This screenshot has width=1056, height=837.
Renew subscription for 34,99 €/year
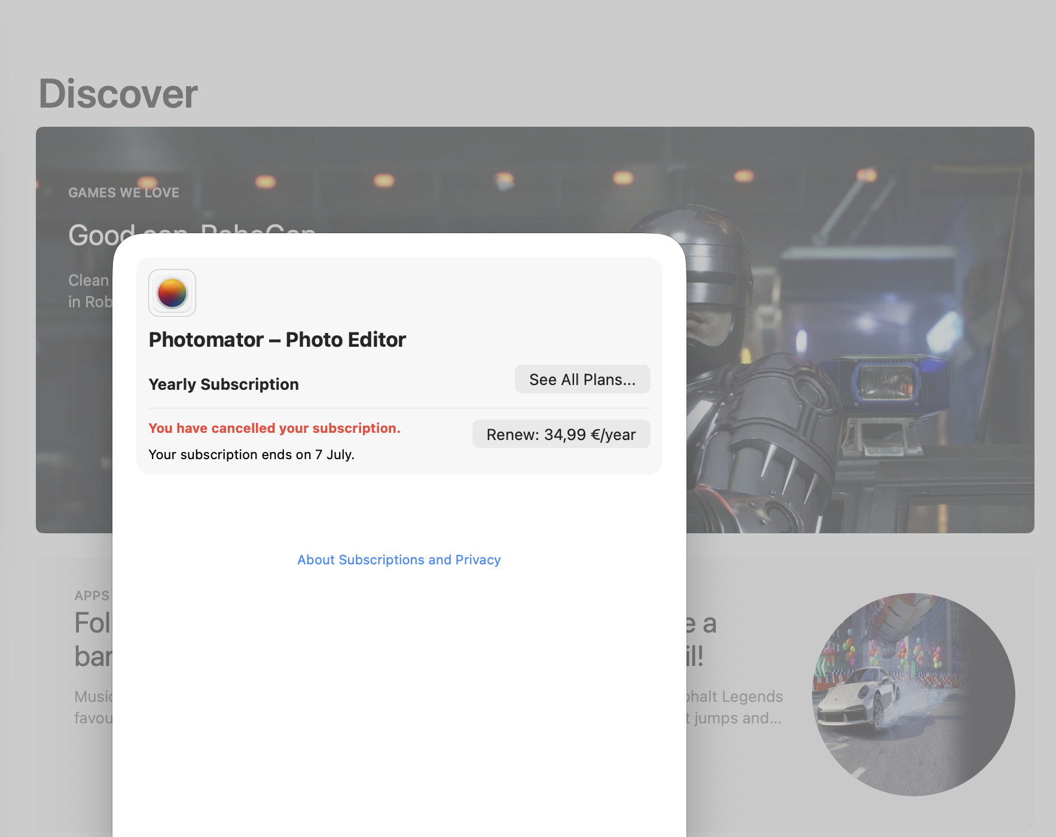[x=560, y=434]
